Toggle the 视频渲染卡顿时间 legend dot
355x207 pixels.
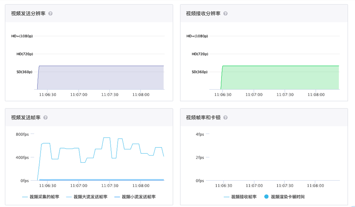tap(284, 197)
